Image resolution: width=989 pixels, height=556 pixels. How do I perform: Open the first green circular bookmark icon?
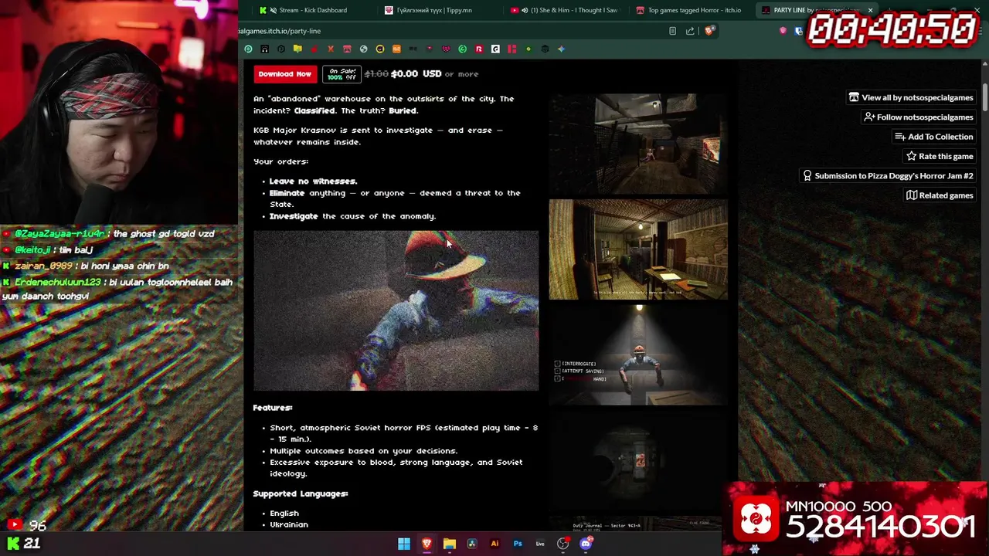pos(248,49)
